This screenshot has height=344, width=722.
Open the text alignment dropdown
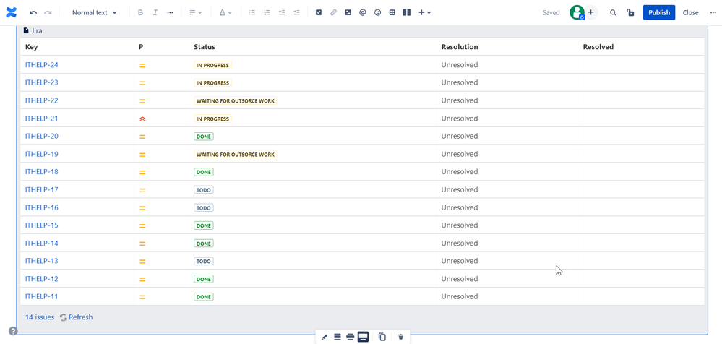[196, 12]
